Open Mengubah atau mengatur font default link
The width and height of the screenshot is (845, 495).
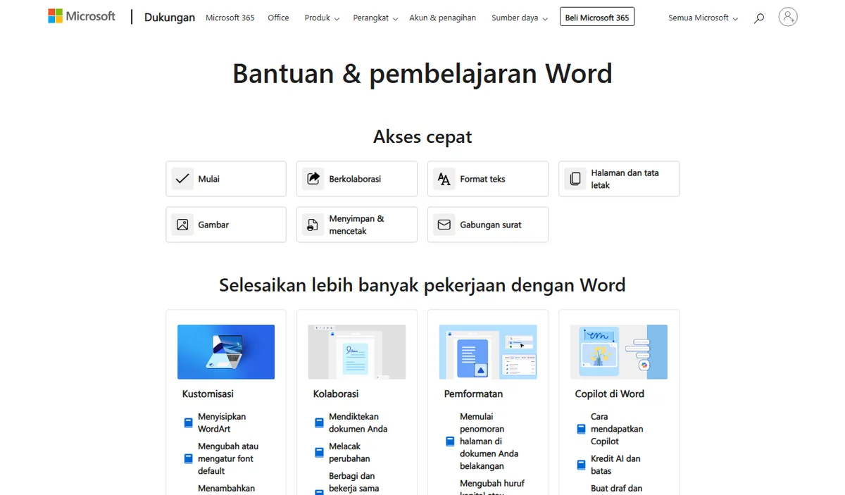click(228, 458)
